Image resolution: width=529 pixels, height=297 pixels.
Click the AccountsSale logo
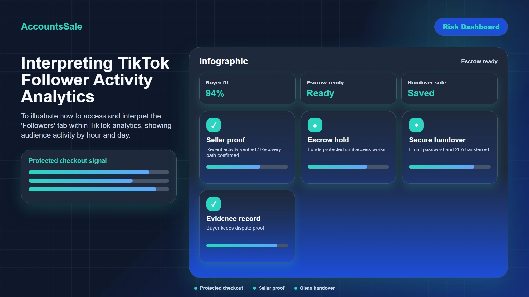point(52,27)
